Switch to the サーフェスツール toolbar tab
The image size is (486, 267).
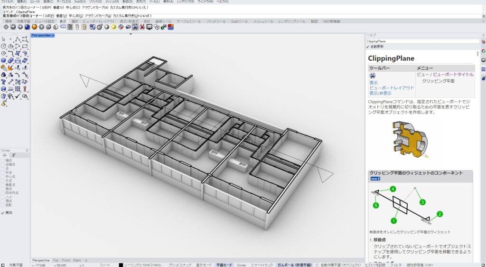(x=188, y=21)
